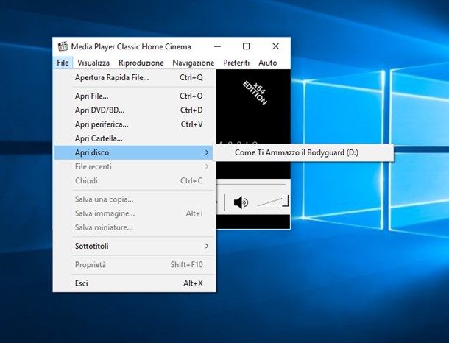Open the Preferiti menu
449x343 pixels.
[x=236, y=63]
